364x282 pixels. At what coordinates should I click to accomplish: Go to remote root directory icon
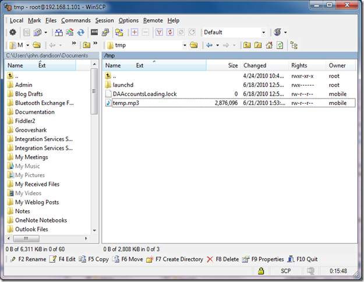point(257,45)
